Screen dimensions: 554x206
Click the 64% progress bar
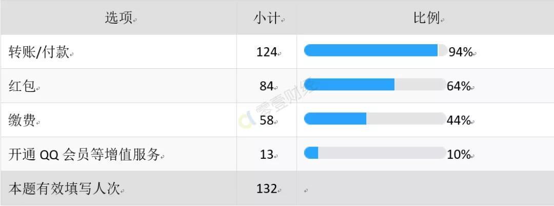point(375,85)
